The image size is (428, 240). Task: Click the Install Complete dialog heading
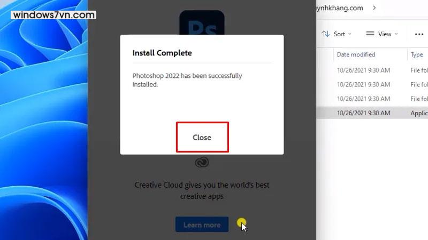tap(162, 53)
